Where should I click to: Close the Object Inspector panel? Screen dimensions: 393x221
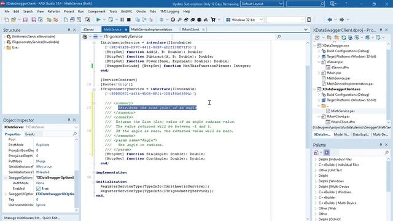coord(74,120)
